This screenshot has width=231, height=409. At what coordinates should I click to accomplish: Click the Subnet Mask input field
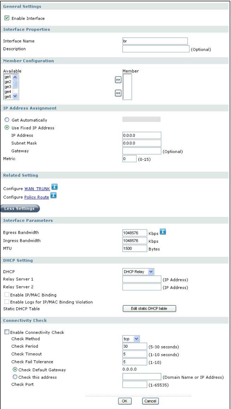(142, 143)
